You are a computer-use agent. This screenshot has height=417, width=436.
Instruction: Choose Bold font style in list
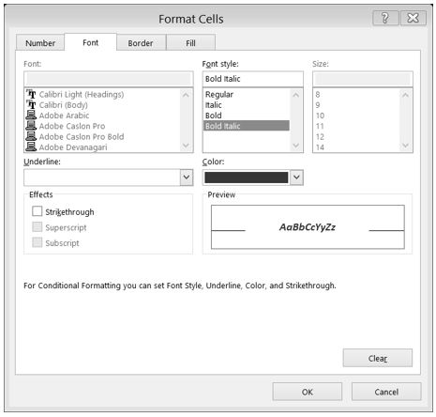tap(247, 116)
